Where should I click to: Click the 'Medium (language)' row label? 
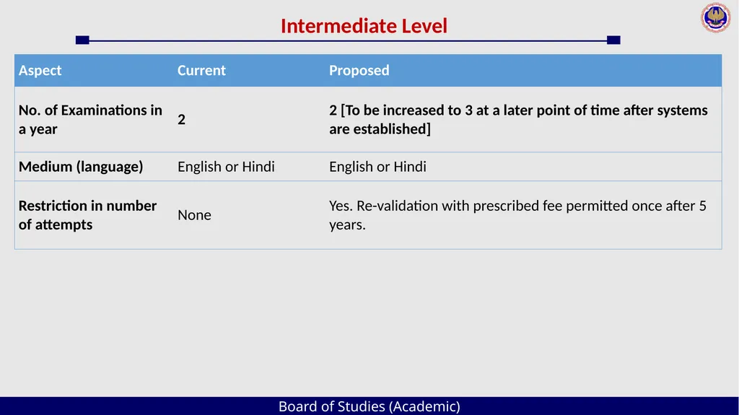(x=81, y=167)
